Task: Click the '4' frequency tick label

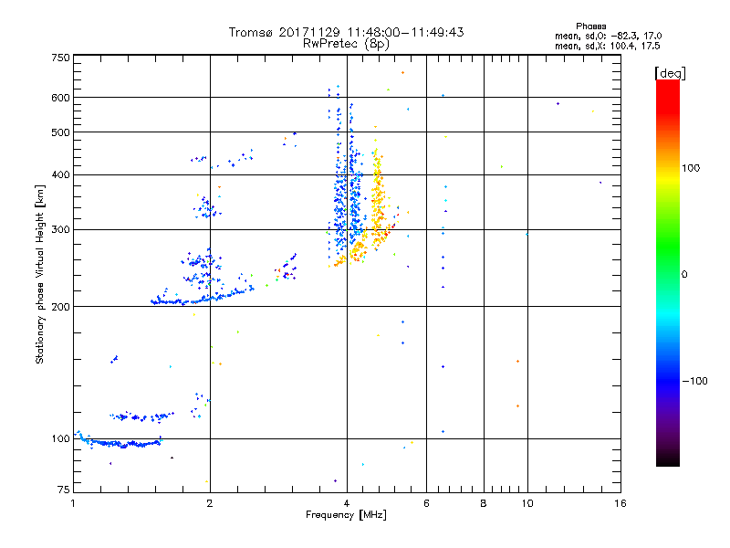Action: (x=347, y=503)
